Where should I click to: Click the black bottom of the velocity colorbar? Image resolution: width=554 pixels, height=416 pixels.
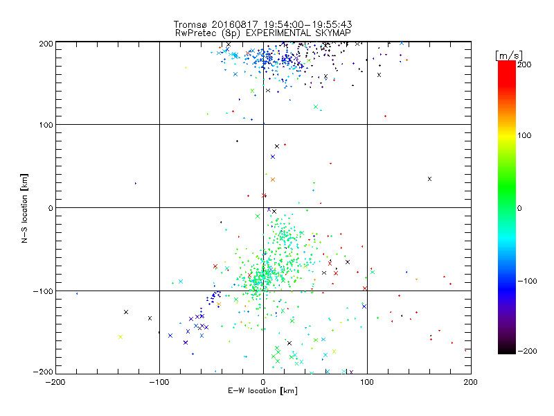tap(507, 350)
